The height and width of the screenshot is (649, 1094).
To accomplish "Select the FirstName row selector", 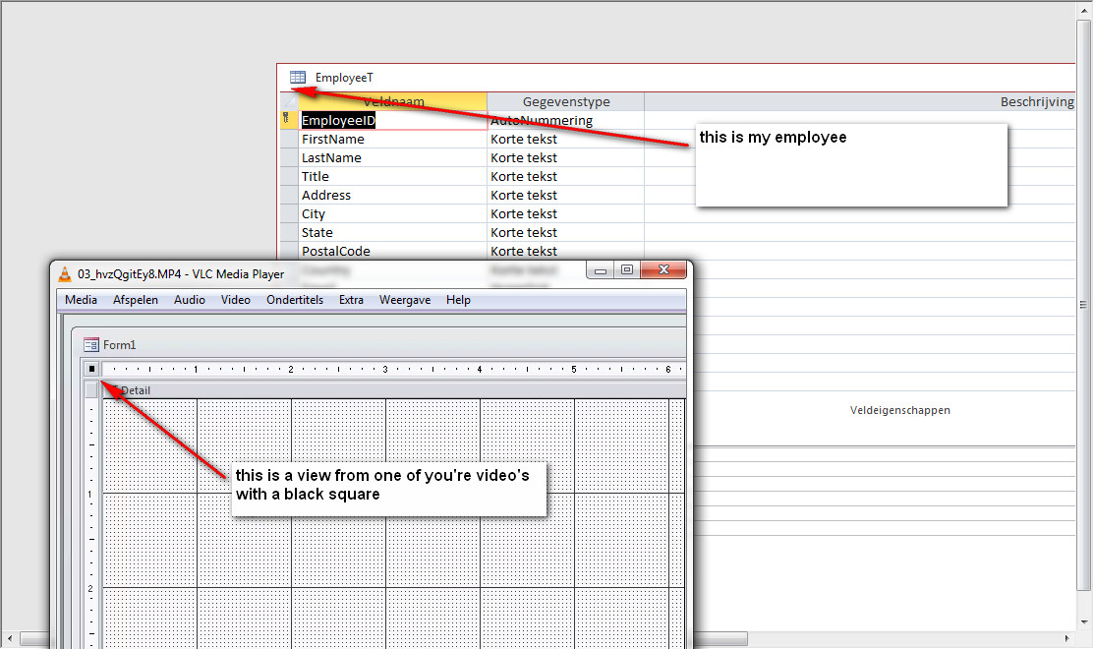I will (x=289, y=139).
